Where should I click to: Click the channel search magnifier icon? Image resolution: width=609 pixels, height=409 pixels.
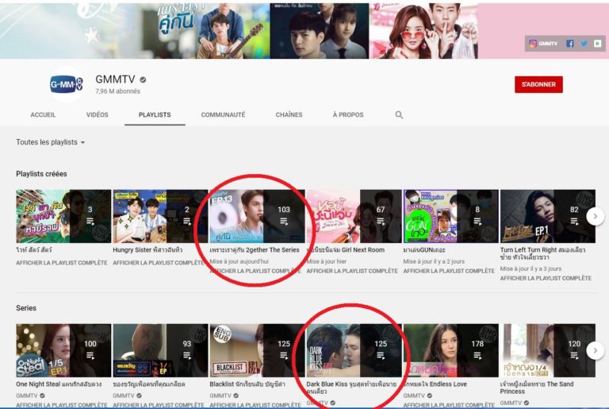coord(399,115)
